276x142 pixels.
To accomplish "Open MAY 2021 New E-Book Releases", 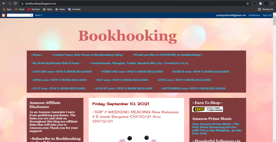I will pyautogui.click(x=122, y=80).
